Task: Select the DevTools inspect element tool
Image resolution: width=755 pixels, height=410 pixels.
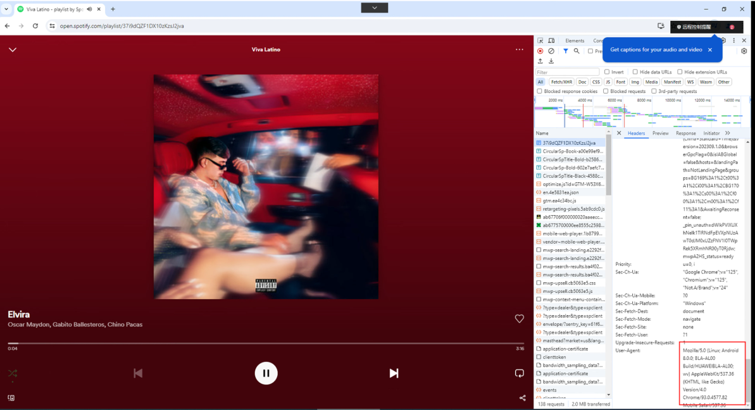Action: point(540,40)
